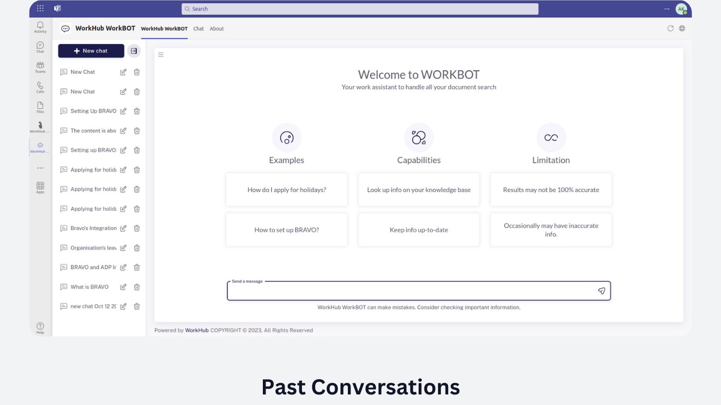
Task: Open profile avatar in the title bar
Action: [x=681, y=9]
